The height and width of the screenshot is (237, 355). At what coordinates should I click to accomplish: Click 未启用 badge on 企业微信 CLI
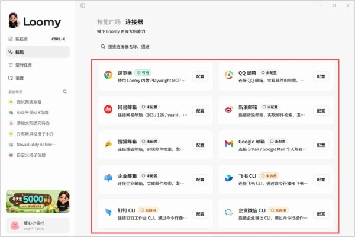tap(279, 210)
